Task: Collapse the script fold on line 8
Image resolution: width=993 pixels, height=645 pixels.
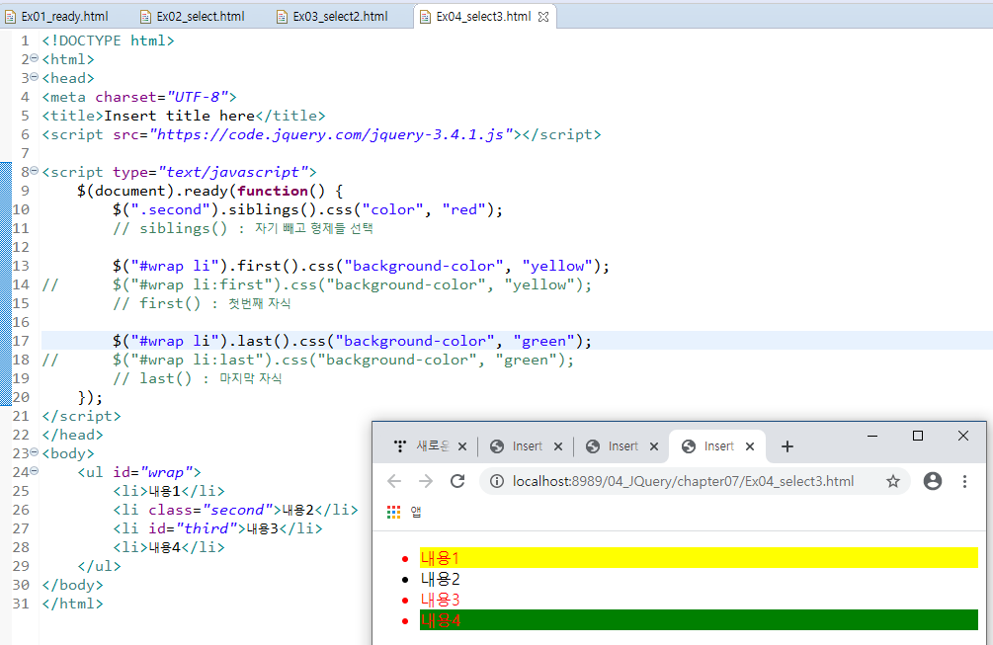Action: [x=35, y=171]
